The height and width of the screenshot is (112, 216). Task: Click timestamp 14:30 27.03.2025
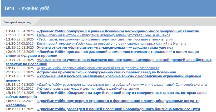coord(19,44)
